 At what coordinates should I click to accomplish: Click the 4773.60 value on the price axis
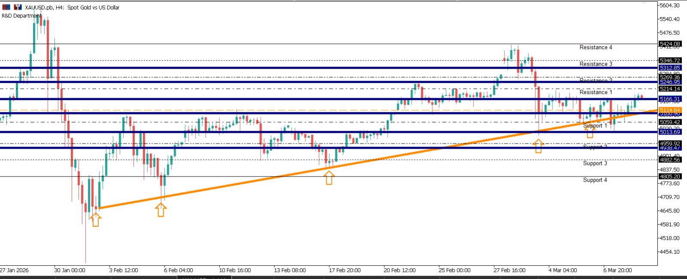tap(670, 183)
